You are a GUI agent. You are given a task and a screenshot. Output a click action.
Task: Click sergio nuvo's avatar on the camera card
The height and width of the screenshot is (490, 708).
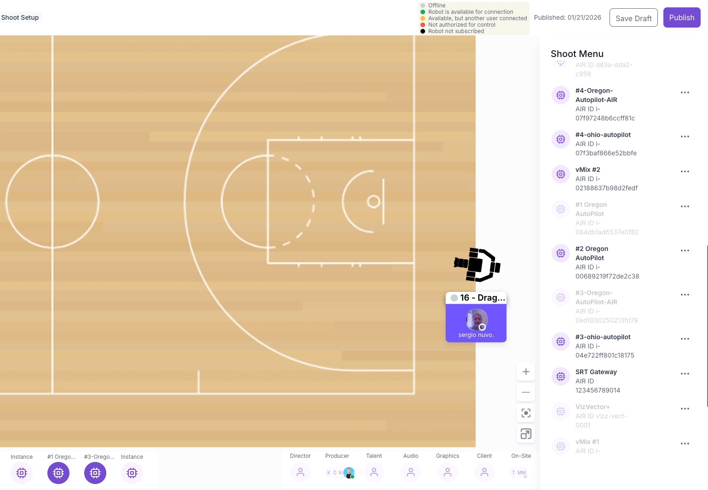click(477, 319)
